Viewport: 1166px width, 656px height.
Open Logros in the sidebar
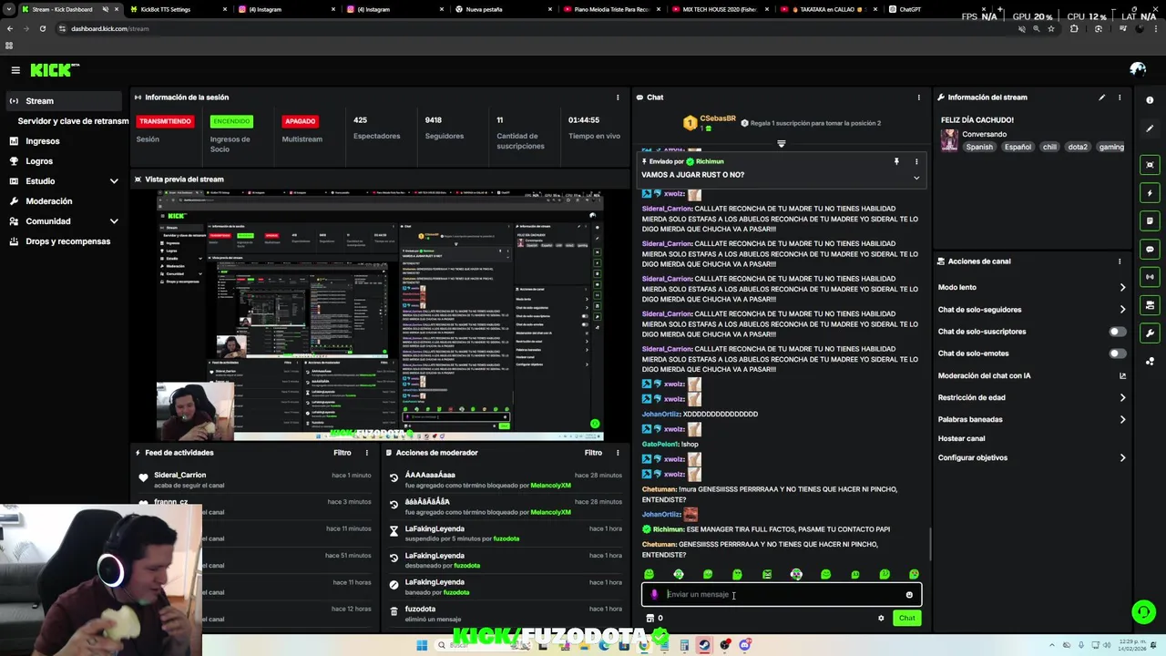tap(64, 161)
